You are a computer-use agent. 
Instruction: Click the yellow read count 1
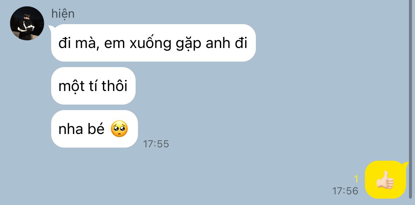tap(356, 179)
